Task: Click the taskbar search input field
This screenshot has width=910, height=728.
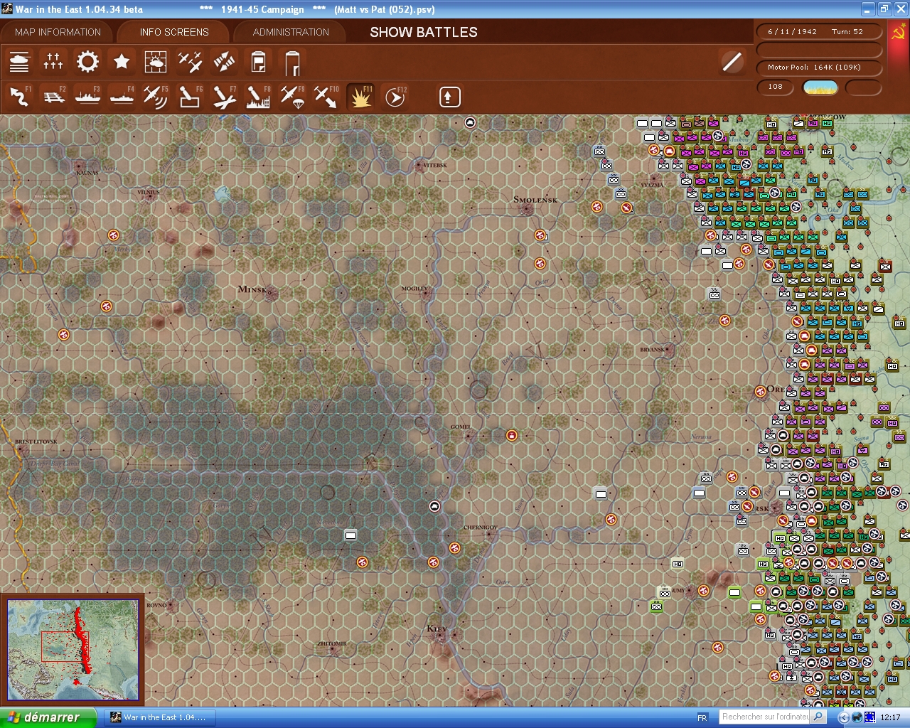Action: (765, 717)
